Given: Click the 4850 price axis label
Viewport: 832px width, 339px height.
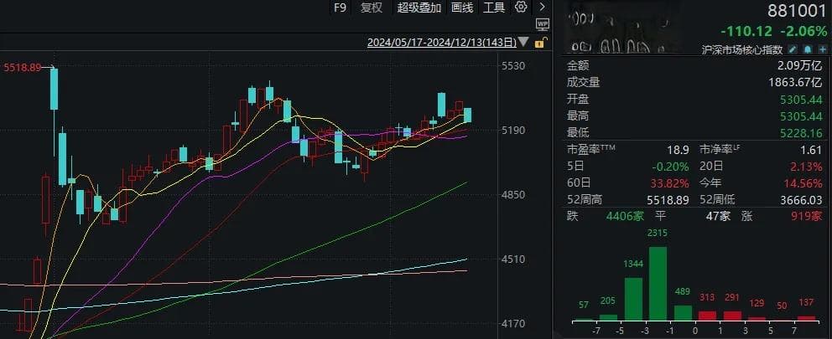Looking at the screenshot, I should (x=513, y=195).
